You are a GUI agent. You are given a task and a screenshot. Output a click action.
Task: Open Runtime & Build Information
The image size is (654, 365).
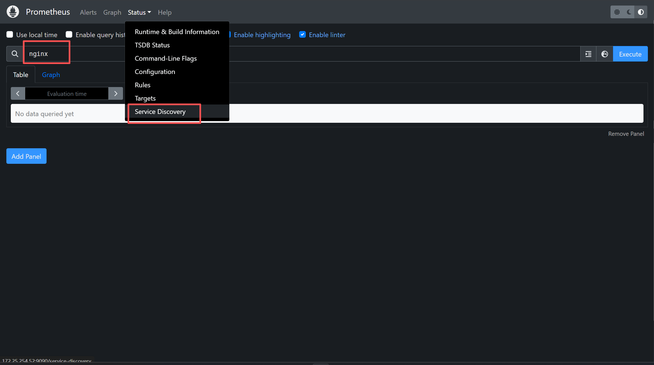point(177,32)
